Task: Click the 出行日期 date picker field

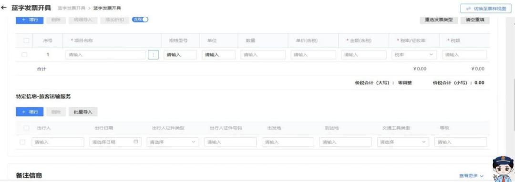Action: (x=115, y=142)
